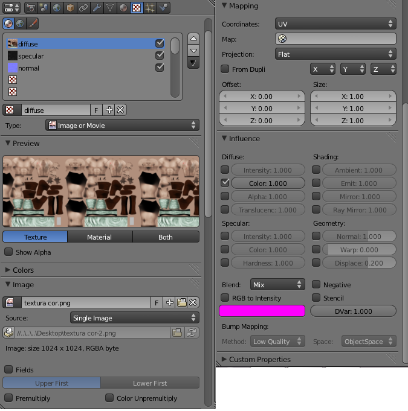This screenshot has height=411, width=408.
Task: Unlink the diffuse texture datablock
Action: tap(120, 110)
